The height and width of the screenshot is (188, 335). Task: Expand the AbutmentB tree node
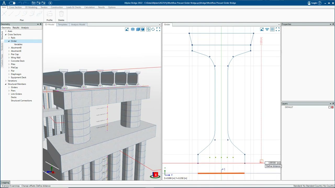coord(9,48)
